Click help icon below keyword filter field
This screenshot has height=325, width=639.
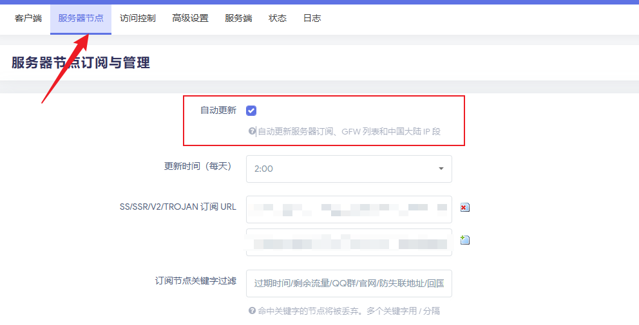[253, 310]
